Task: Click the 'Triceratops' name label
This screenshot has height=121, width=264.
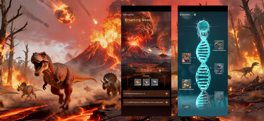Action: (x=186, y=63)
